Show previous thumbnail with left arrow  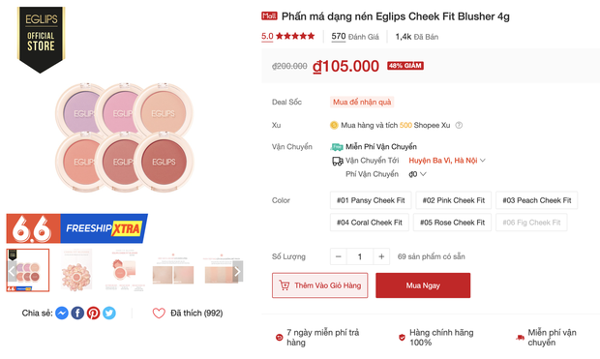[x=12, y=271]
